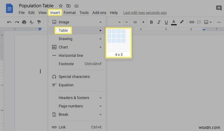The width and height of the screenshot is (224, 131).
Task: Show more toolbar options
Action: click(x=219, y=22)
